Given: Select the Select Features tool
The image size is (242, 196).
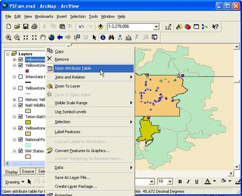Looking at the screenshot, I should click(x=77, y=37).
